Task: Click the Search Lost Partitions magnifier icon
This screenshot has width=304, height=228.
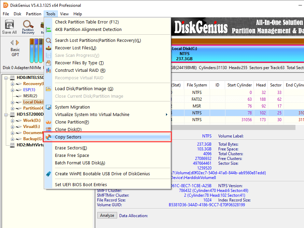Action: point(49,40)
